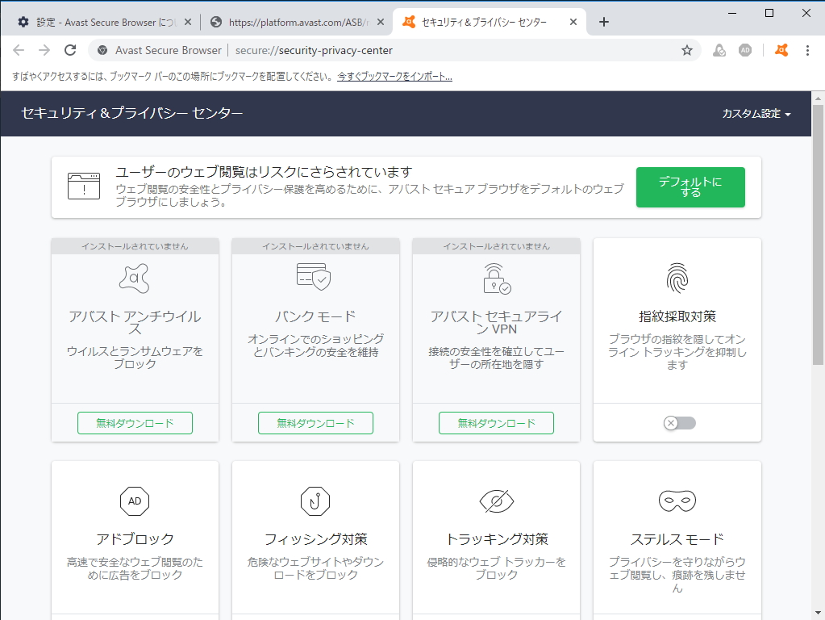Select the fingerprint icon for 指紋採取対策
Screen dimensions: 825x620
click(x=676, y=279)
